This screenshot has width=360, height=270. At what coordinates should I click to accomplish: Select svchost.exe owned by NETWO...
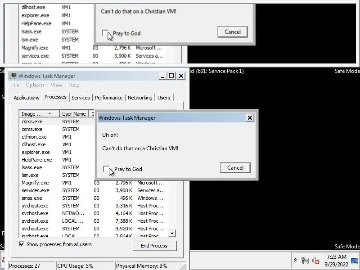coord(94,213)
